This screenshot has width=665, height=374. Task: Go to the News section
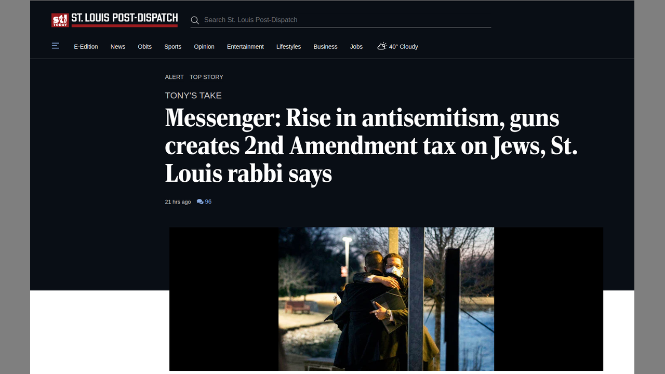(x=118, y=47)
